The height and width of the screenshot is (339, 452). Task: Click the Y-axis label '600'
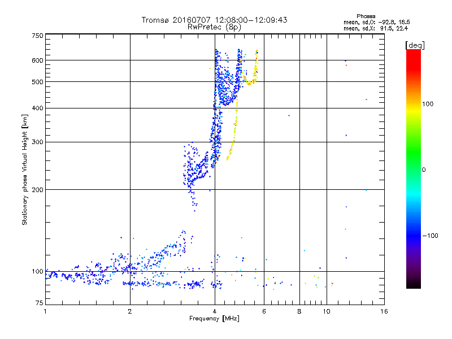click(x=37, y=60)
